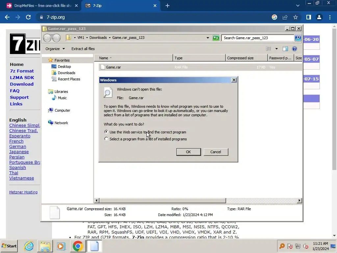
Task: Refresh the Explorer address bar location
Action: pyautogui.click(x=216, y=38)
